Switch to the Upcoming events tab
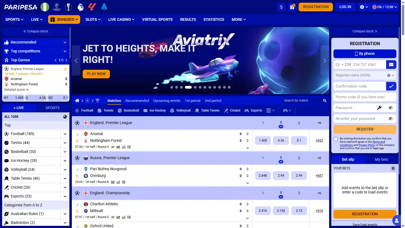The width and height of the screenshot is (405, 228). (167, 101)
